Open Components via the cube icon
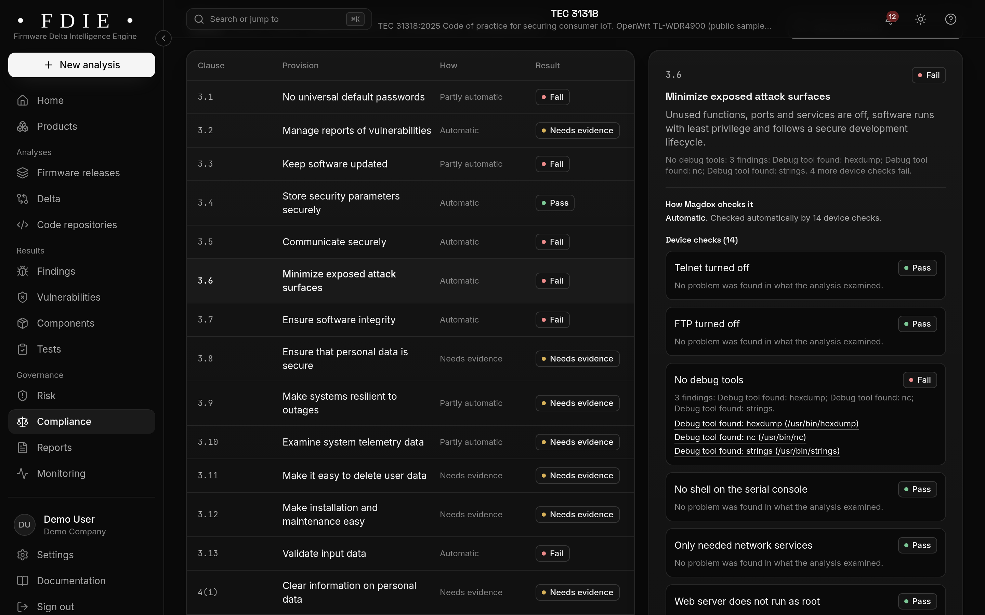Viewport: 985px width, 615px height. coord(23,323)
